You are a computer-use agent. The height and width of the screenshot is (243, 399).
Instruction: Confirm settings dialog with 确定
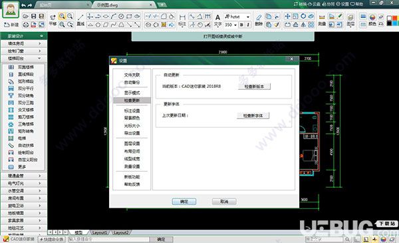(x=184, y=202)
